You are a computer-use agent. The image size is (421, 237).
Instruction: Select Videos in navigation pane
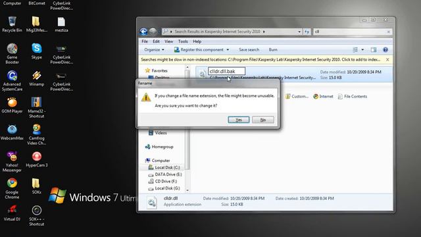[158, 133]
